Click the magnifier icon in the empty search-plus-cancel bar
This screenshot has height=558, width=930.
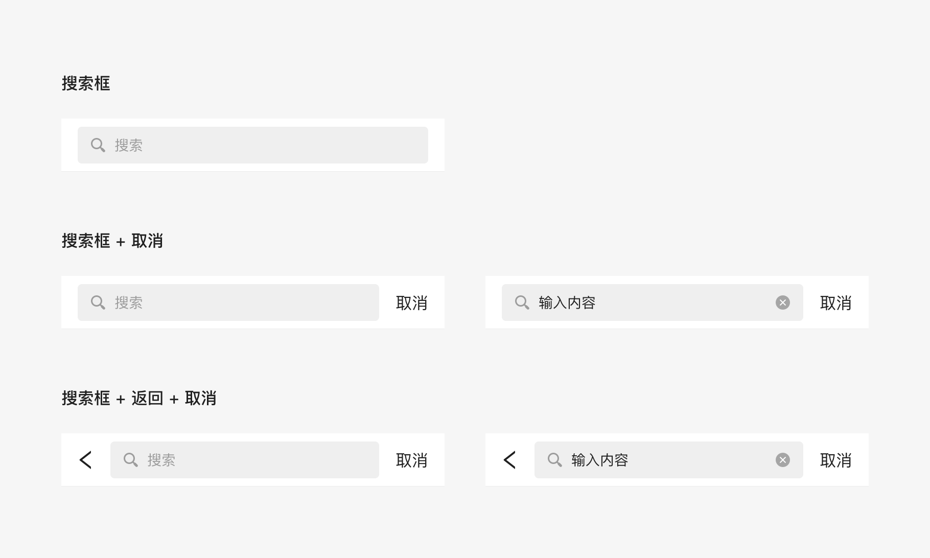pos(98,303)
